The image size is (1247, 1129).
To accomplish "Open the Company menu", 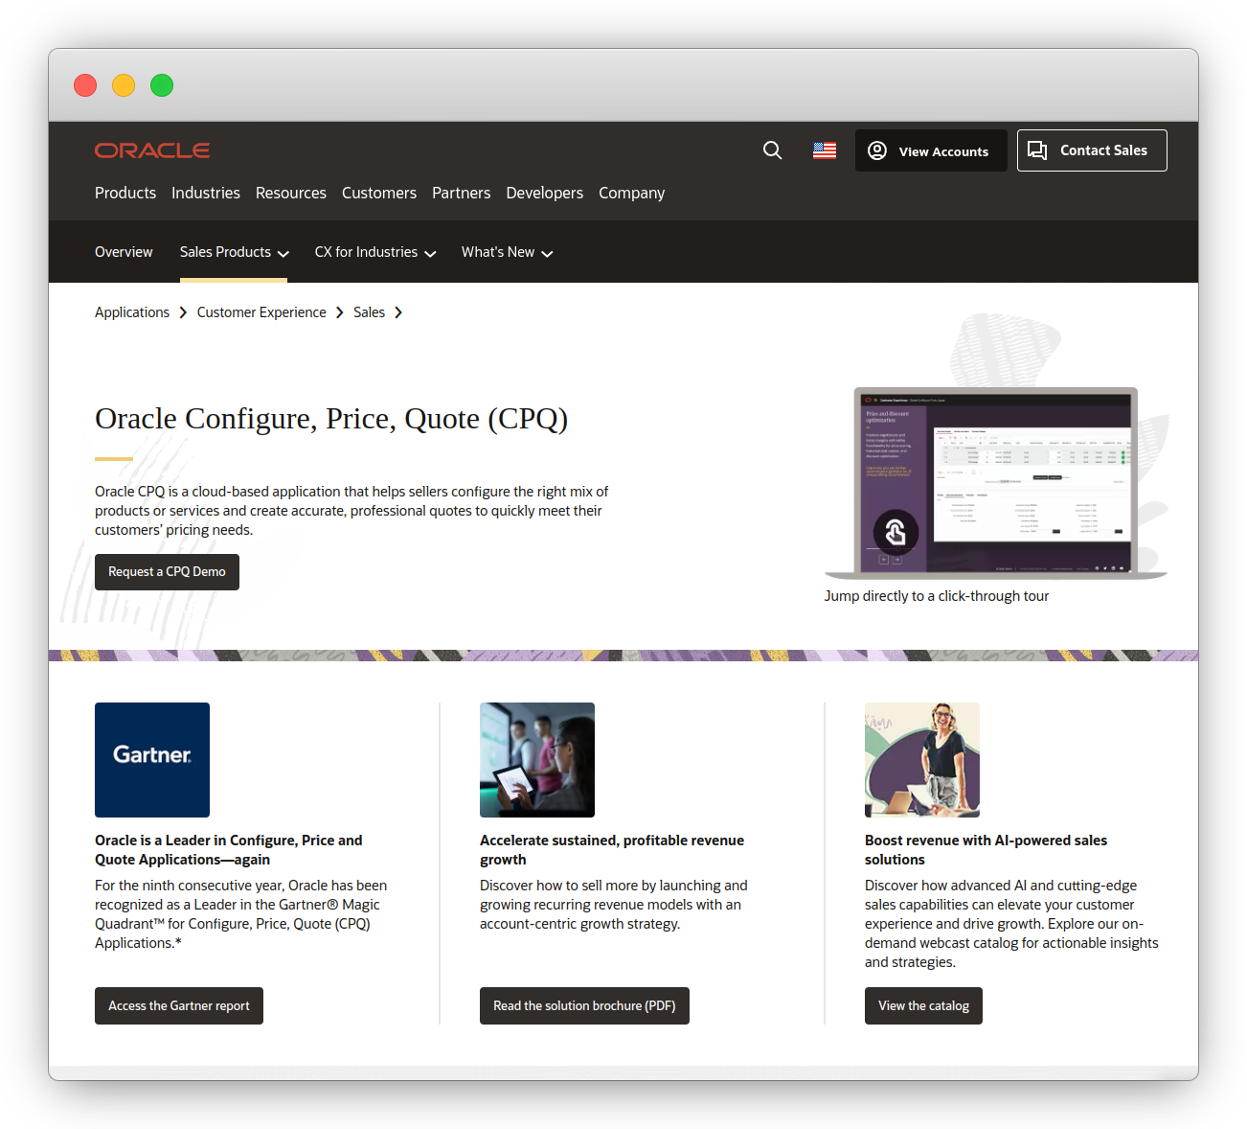I will pyautogui.click(x=632, y=193).
